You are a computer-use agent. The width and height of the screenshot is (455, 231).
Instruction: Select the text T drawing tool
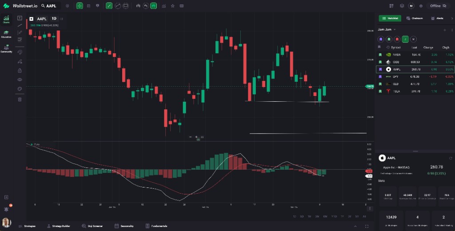coord(20,18)
